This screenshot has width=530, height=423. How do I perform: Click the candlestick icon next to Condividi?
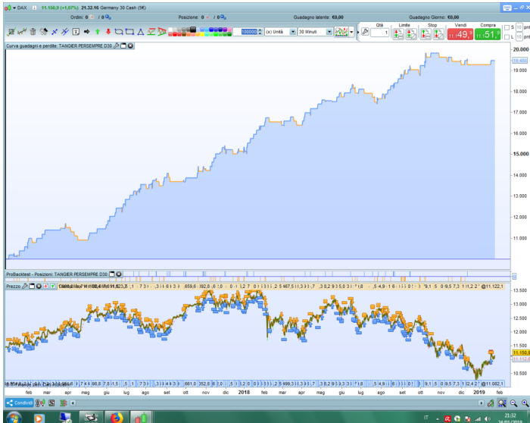pyautogui.click(x=40, y=403)
